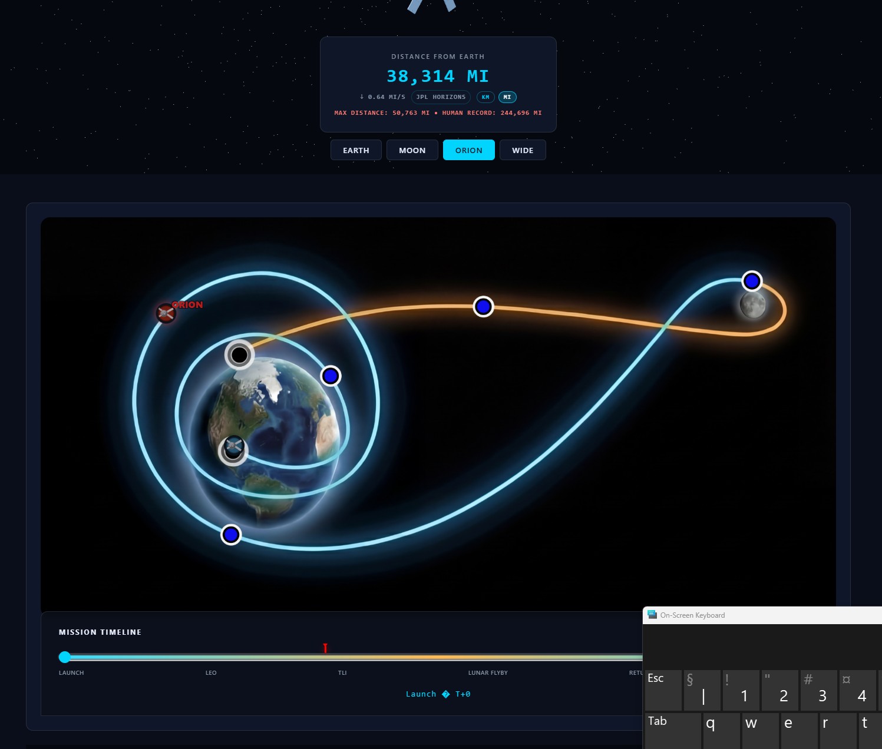This screenshot has width=882, height=749.
Task: Click the w key on the On-Screen Keyboard
Action: (761, 731)
